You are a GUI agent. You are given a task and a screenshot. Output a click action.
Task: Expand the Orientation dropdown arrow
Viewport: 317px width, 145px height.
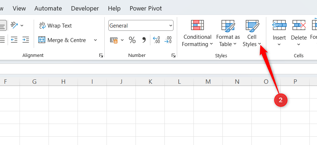pyautogui.click(x=22, y=25)
